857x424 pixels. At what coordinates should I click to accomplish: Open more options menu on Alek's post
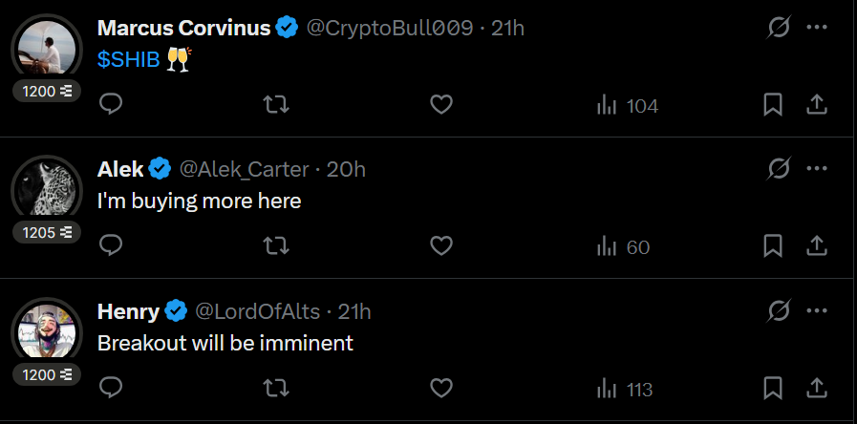tap(817, 169)
